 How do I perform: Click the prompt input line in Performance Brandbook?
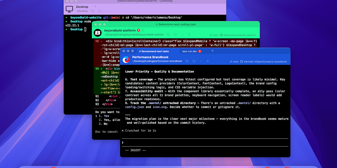click(205, 142)
